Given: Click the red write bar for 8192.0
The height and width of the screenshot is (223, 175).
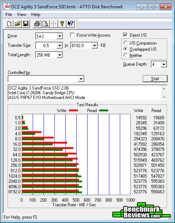Looking at the screenshot, I should (50, 191).
